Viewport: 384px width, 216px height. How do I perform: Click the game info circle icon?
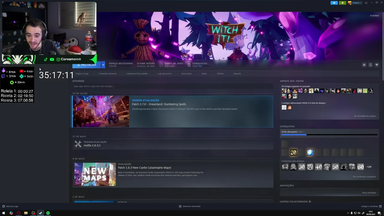[x=370, y=65]
